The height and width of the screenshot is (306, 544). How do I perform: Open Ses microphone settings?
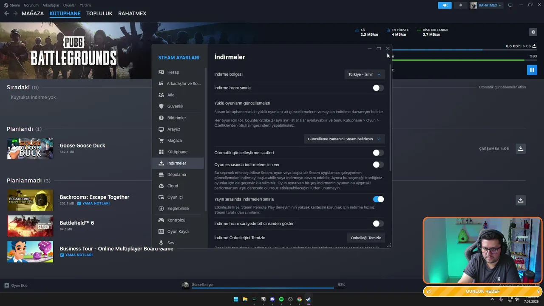[178, 243]
